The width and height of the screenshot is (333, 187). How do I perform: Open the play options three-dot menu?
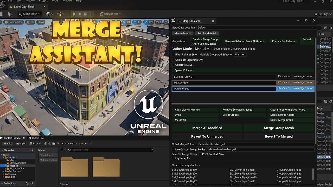pos(91,14)
